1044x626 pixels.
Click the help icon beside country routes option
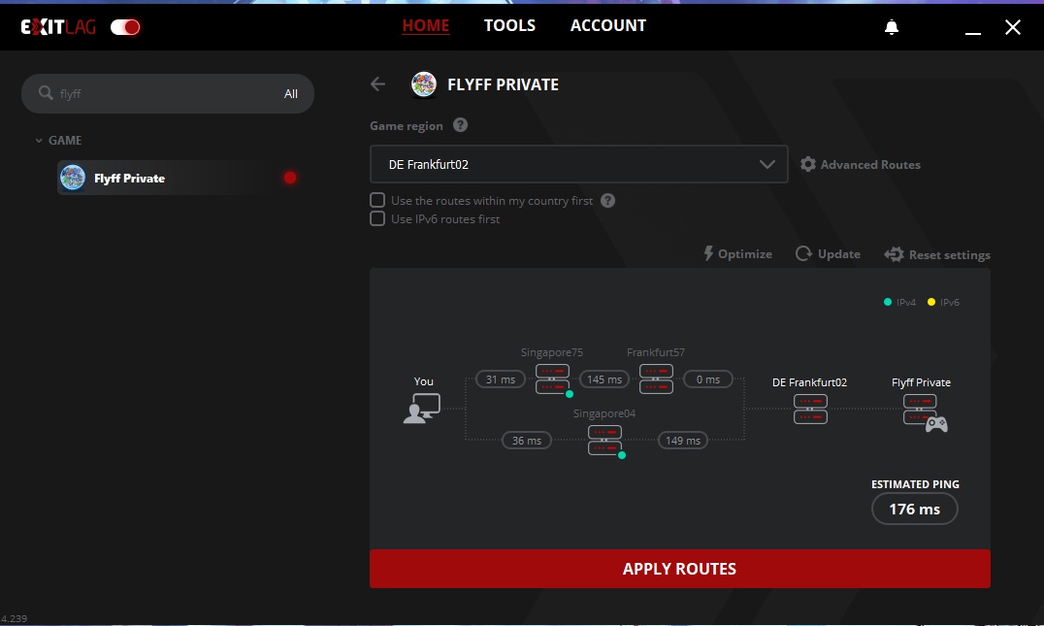point(607,201)
